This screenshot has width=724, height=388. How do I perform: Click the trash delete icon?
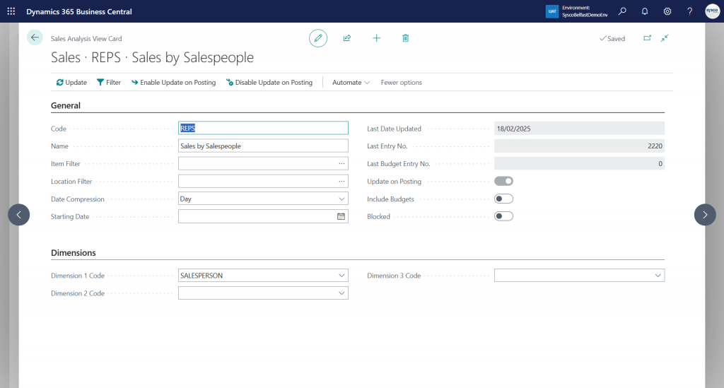pos(405,38)
